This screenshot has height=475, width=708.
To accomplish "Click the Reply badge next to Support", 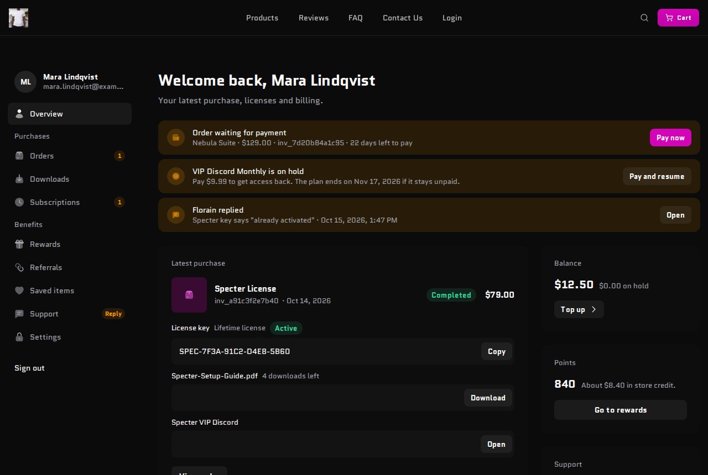I will [x=113, y=314].
